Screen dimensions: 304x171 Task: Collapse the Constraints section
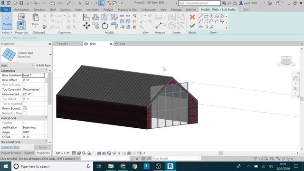coord(46,70)
